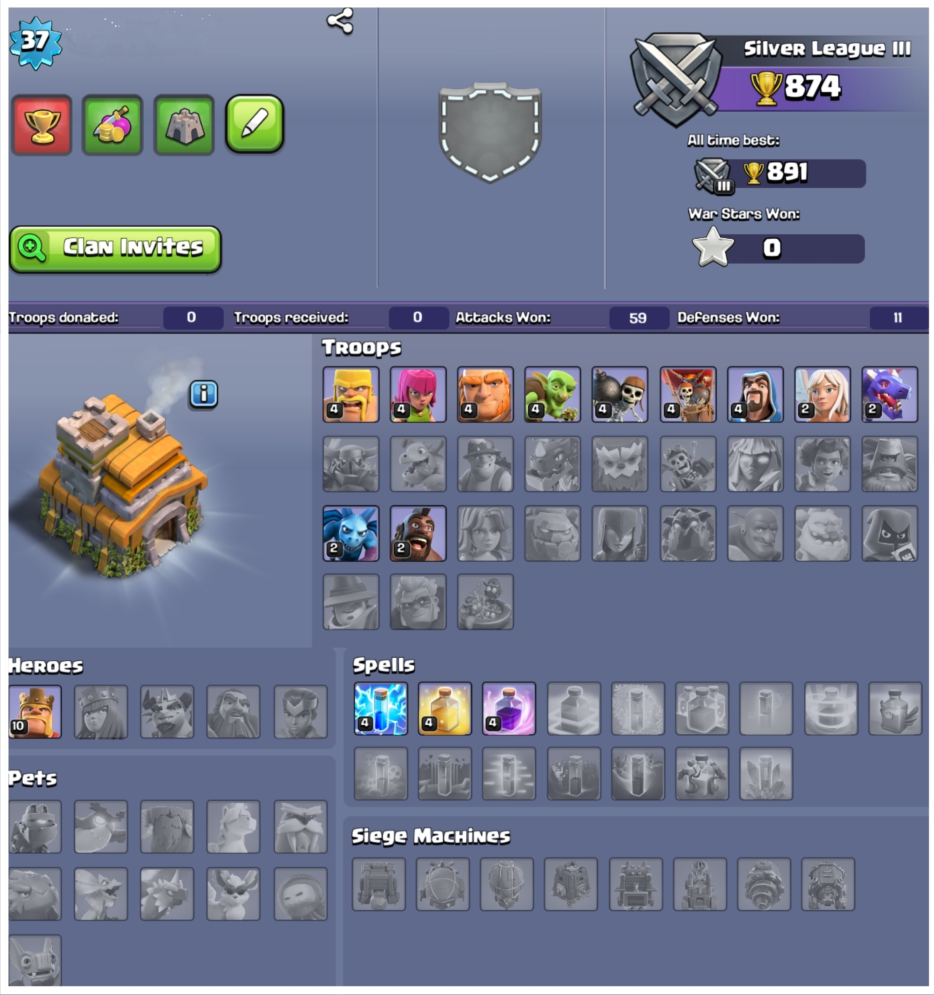Click the Town Hall info icon

(203, 394)
